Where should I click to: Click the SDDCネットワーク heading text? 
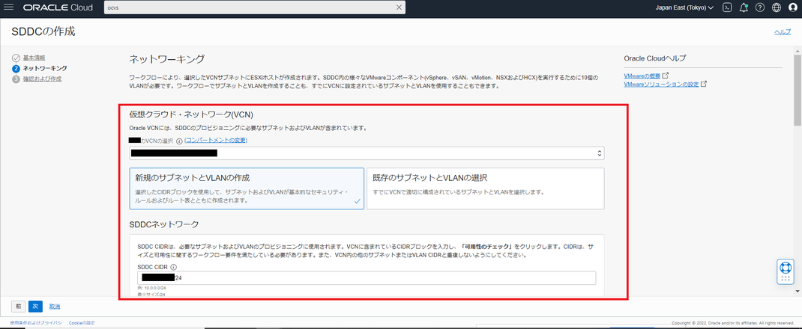(164, 224)
